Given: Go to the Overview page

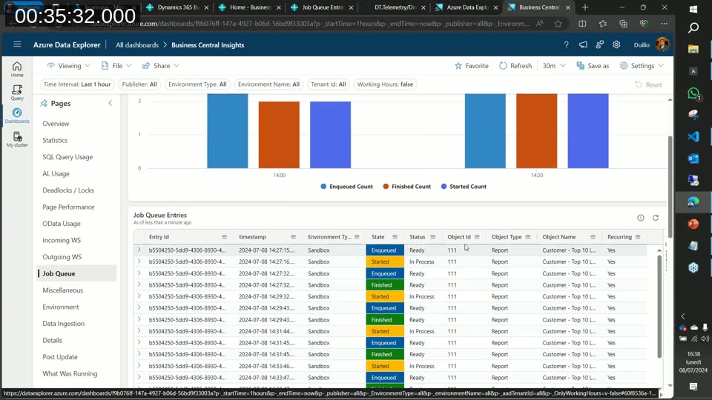Looking at the screenshot, I should click(x=56, y=124).
